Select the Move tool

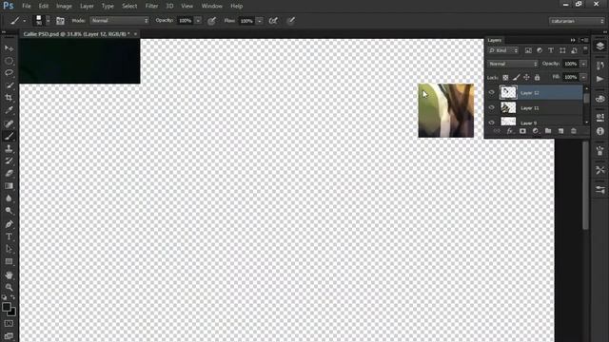(x=9, y=48)
